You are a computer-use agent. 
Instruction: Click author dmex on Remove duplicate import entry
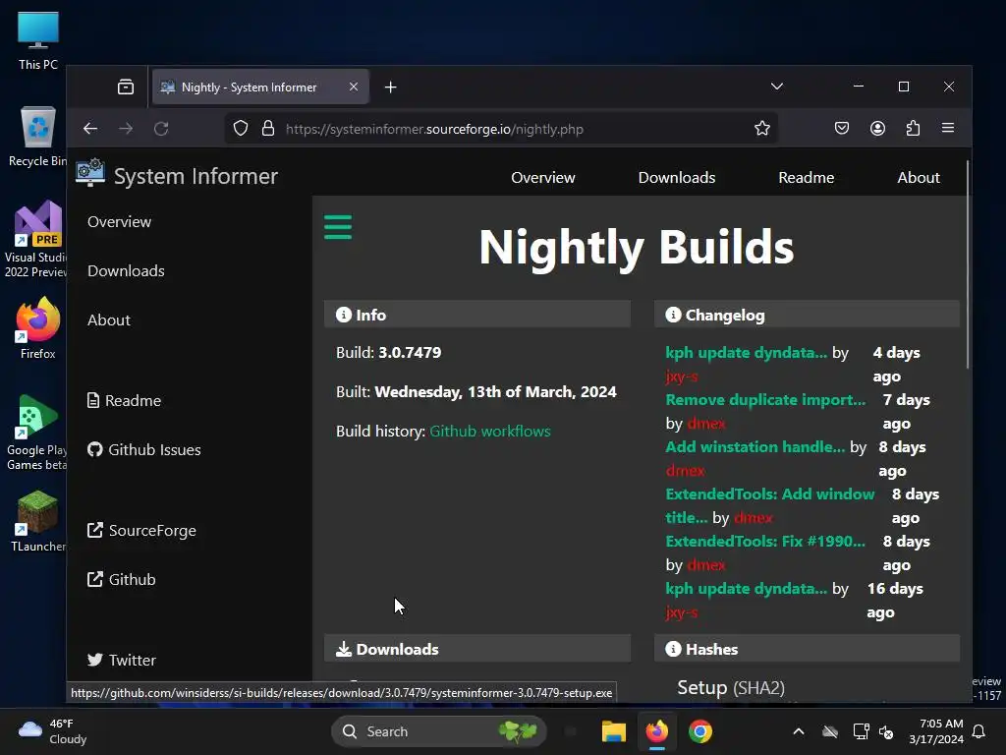[706, 424]
